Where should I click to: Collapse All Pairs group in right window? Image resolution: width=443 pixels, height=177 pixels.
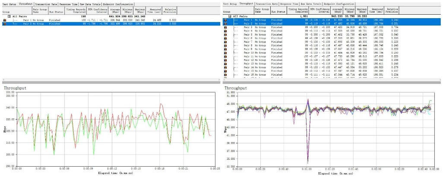pyautogui.click(x=230, y=16)
